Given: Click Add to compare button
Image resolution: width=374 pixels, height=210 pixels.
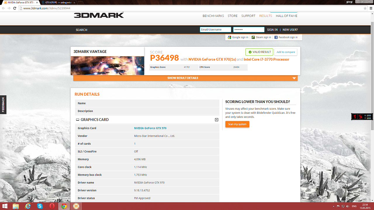Looking at the screenshot, I should coord(286,52).
